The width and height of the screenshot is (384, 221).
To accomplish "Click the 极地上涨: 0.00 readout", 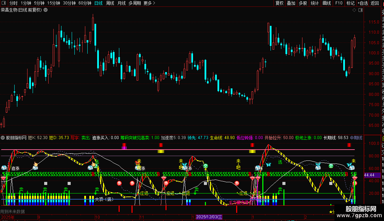I will click(x=309, y=138).
